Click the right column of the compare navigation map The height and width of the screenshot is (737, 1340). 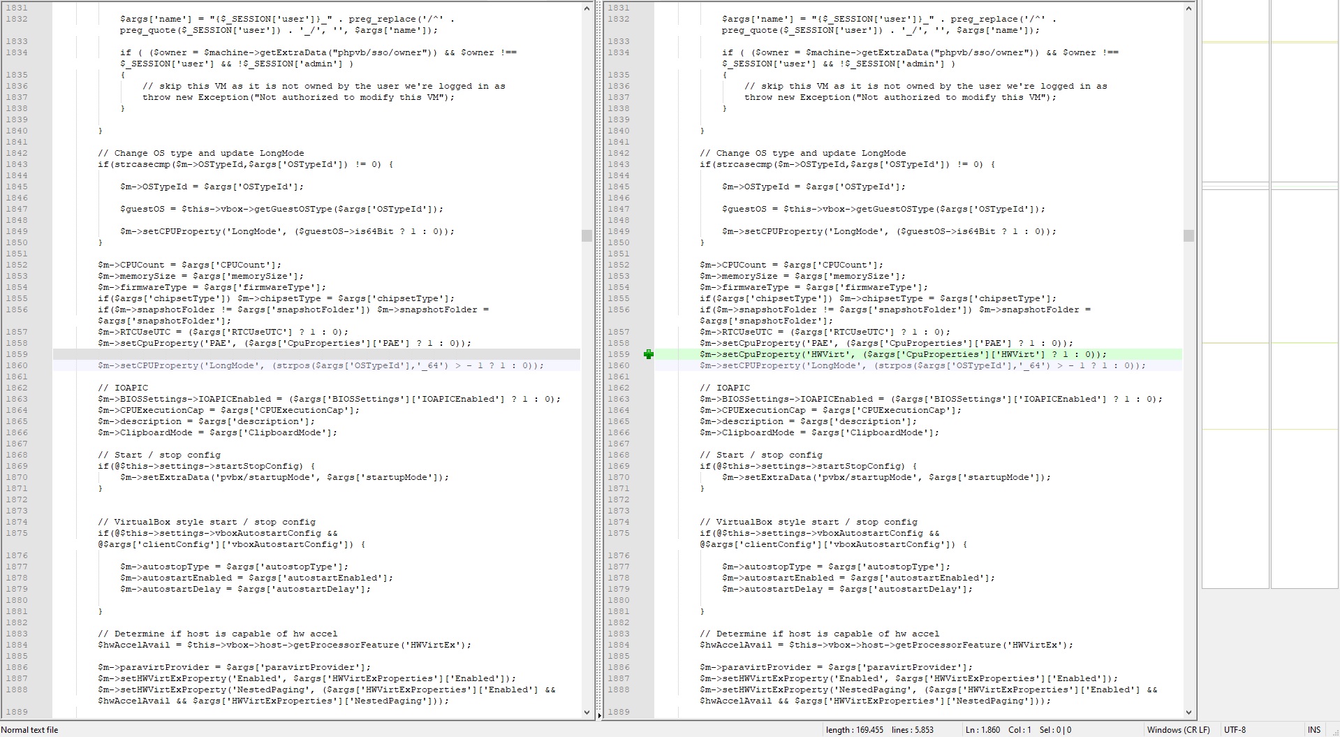pyautogui.click(x=1304, y=295)
